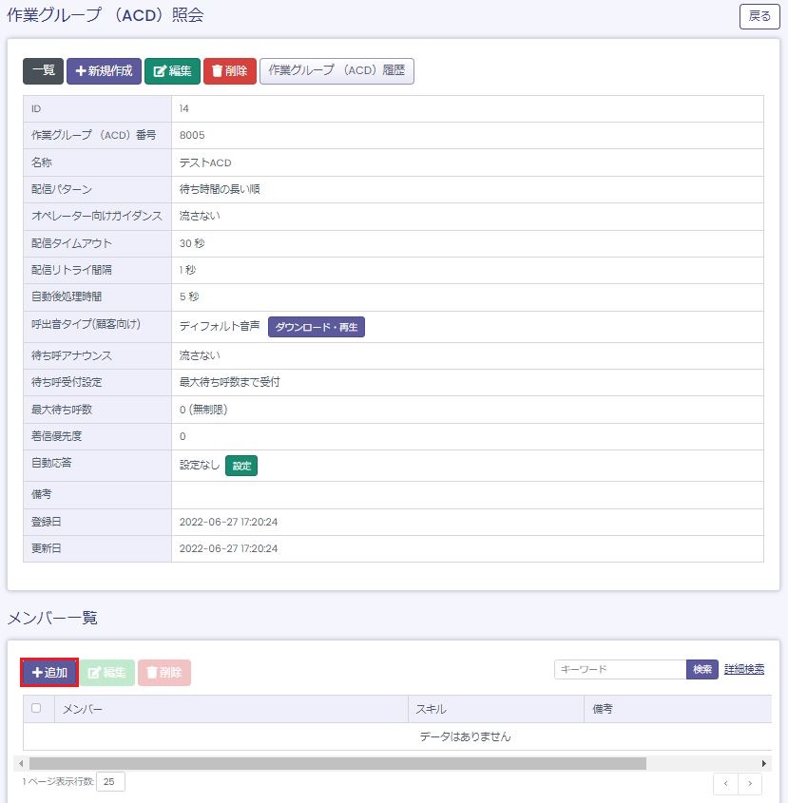The image size is (788, 803).
Task: Click the disabled 編集 button in member list
Action: (106, 673)
